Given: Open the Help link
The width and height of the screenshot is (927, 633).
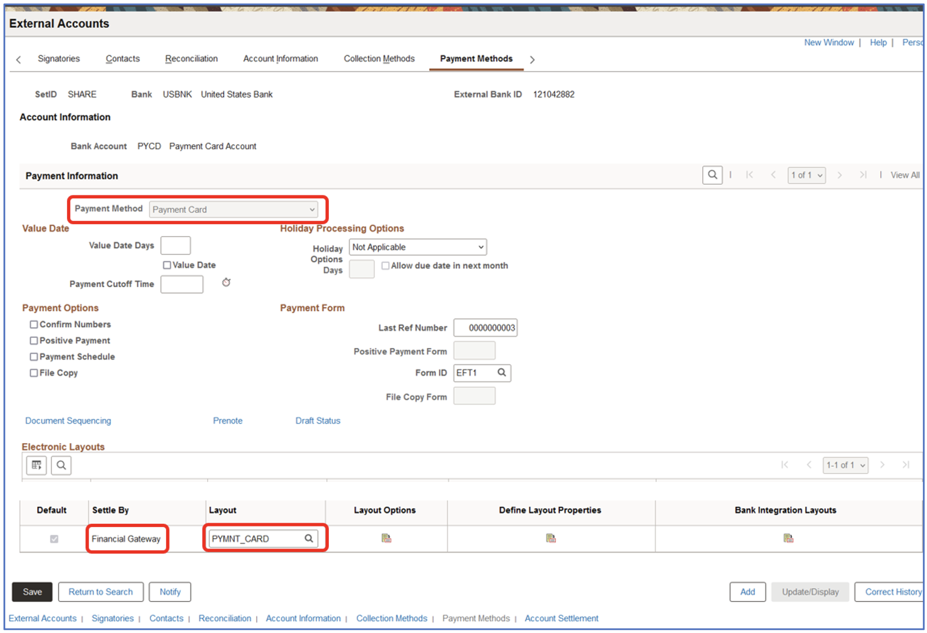Looking at the screenshot, I should (x=878, y=42).
